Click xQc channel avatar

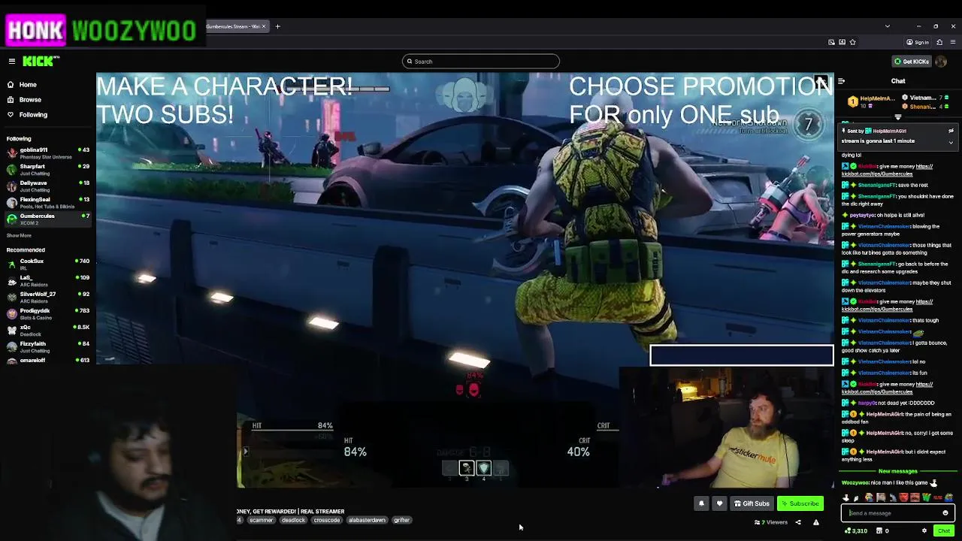coord(11,331)
